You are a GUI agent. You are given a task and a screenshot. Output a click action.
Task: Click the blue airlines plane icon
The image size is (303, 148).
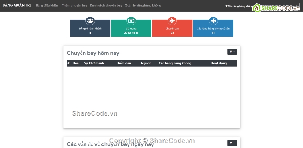tap(213, 21)
